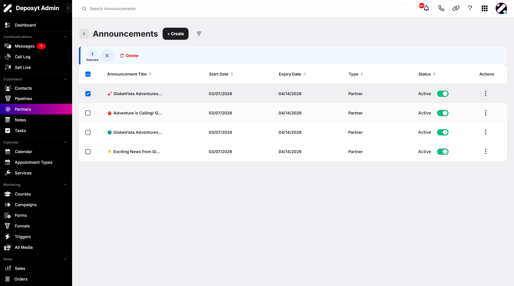Toggle Active status for Adventure is Calling

[443, 113]
